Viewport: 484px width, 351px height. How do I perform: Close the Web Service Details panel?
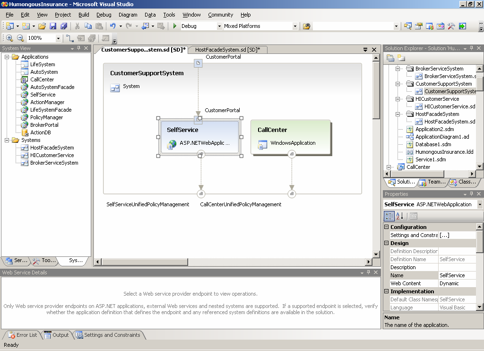click(x=376, y=272)
